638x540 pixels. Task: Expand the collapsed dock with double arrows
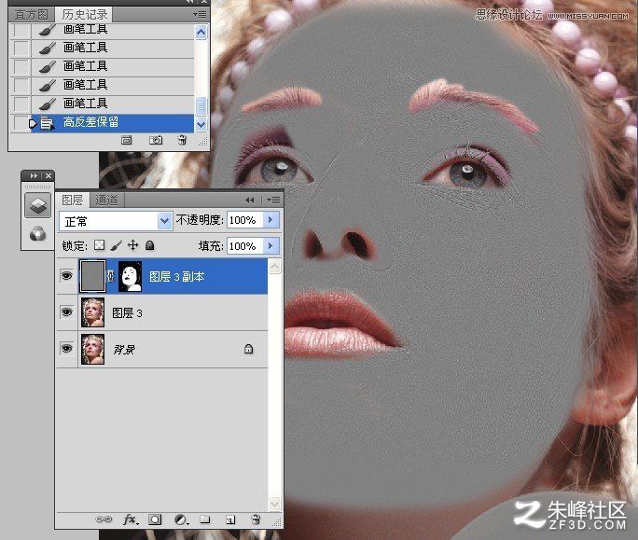34,175
